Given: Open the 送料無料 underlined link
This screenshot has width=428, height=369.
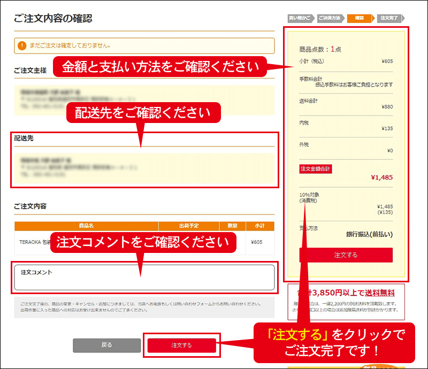Looking at the screenshot, I should point(380,293).
